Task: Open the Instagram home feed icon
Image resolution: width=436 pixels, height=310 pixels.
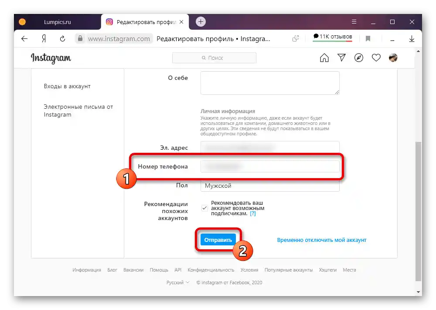Action: click(x=324, y=58)
